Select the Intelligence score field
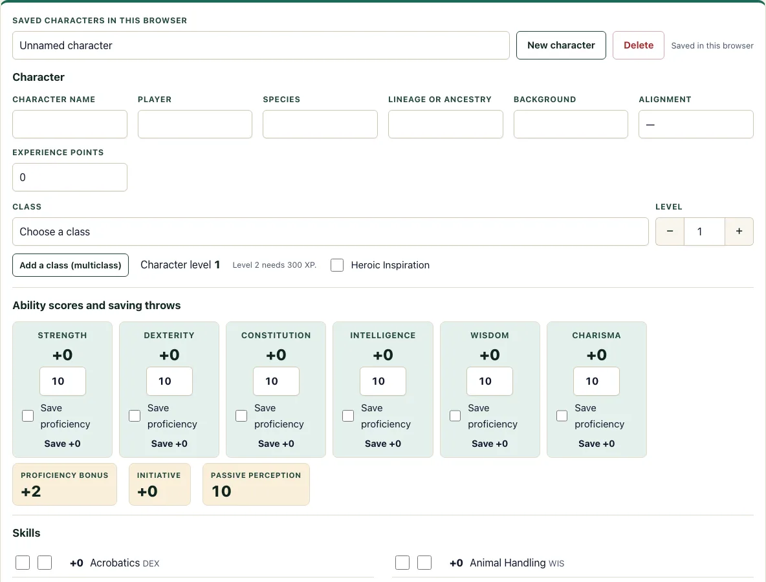The height and width of the screenshot is (582, 766). [383, 382]
